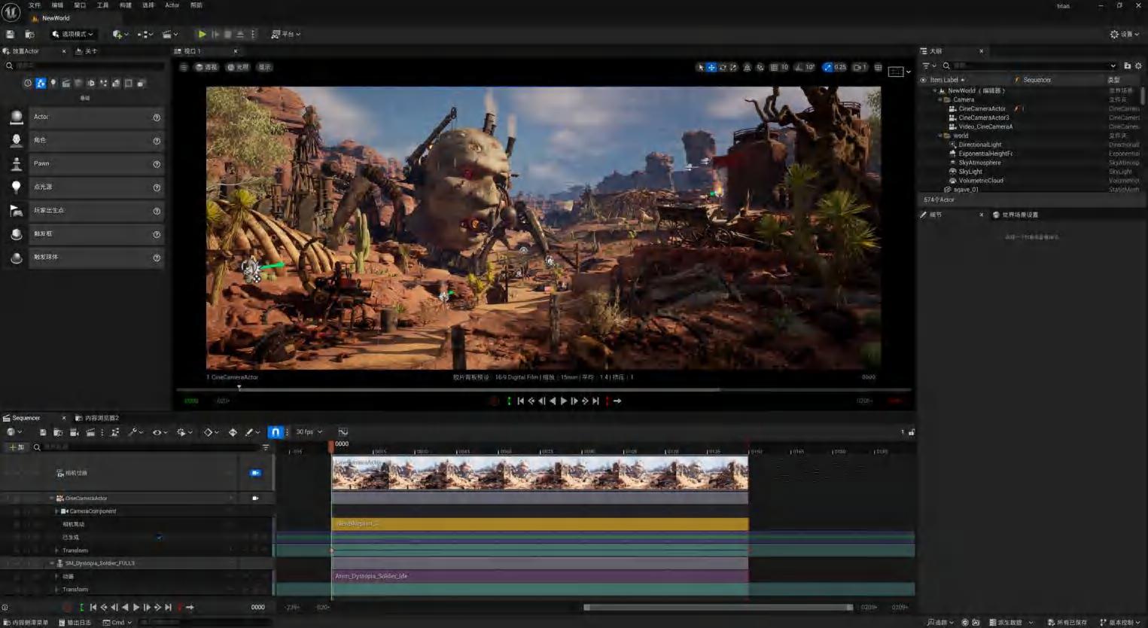Image resolution: width=1148 pixels, height=628 pixels.
Task: Open the 显示 show flags menu
Action: click(x=265, y=67)
